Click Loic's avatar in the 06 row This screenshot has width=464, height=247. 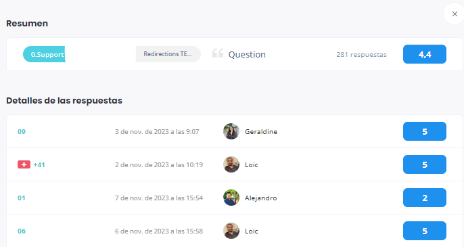point(231,231)
